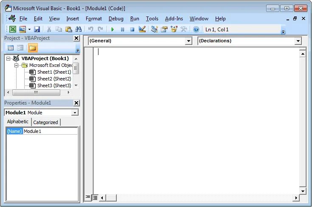
Task: Toggle Folders view in Project pane
Action: tap(33, 48)
